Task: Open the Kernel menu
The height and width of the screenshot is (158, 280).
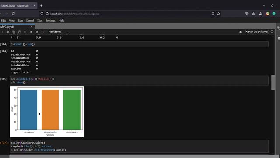Action: tap(30, 21)
